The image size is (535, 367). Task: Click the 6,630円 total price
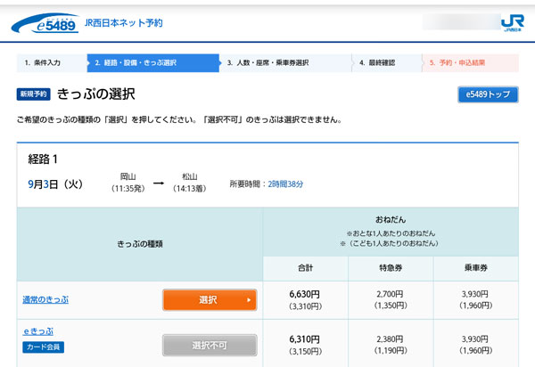(305, 293)
